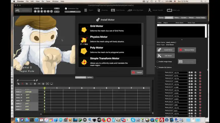Delete keyframe with red X timeline icon
This screenshot has width=220, height=123.
point(23,84)
